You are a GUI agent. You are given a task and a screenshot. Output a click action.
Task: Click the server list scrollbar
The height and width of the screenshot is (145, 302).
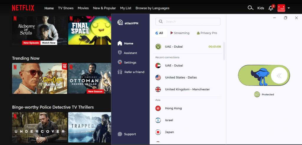tap(224, 51)
